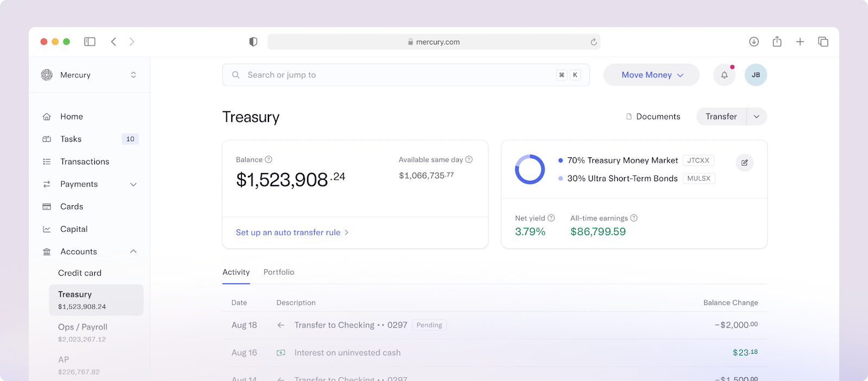
Task: Show the tab overview icon
Action: pos(823,42)
